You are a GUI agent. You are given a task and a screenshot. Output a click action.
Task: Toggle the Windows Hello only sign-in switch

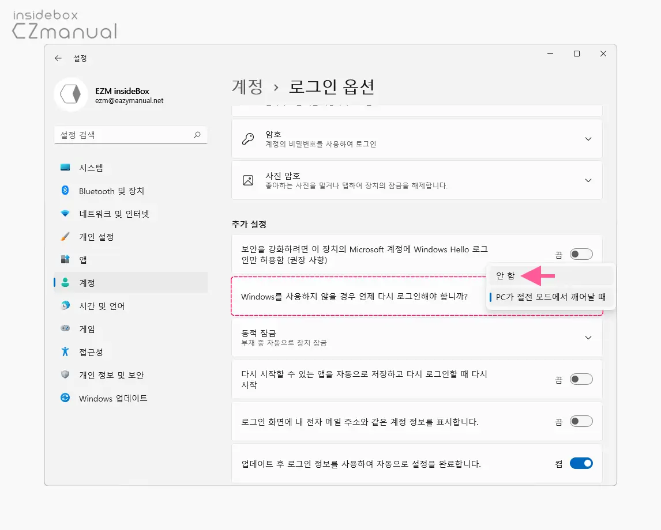[581, 254]
